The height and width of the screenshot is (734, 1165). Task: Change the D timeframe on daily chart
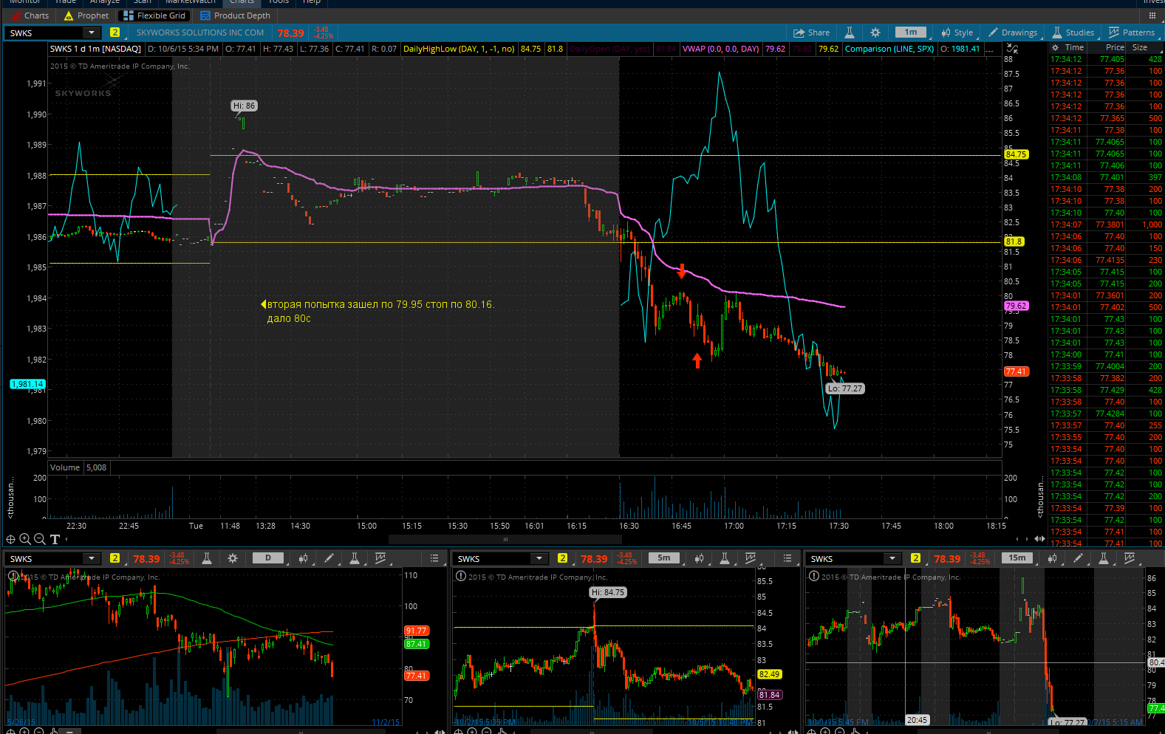pos(268,558)
